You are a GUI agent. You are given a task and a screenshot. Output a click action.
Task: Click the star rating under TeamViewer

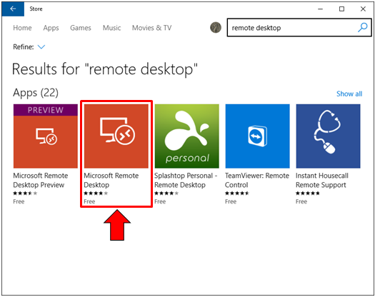(x=237, y=193)
